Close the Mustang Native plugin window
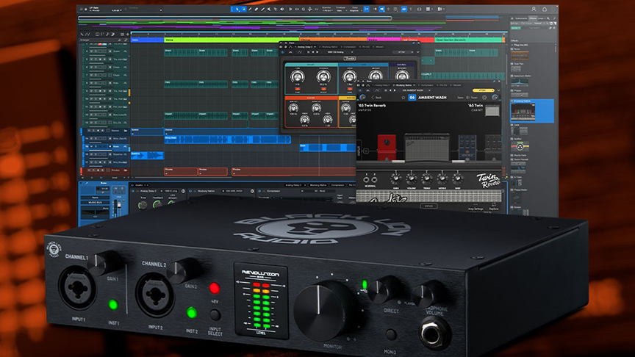Viewport: 635px width, 357px height. pos(498,82)
